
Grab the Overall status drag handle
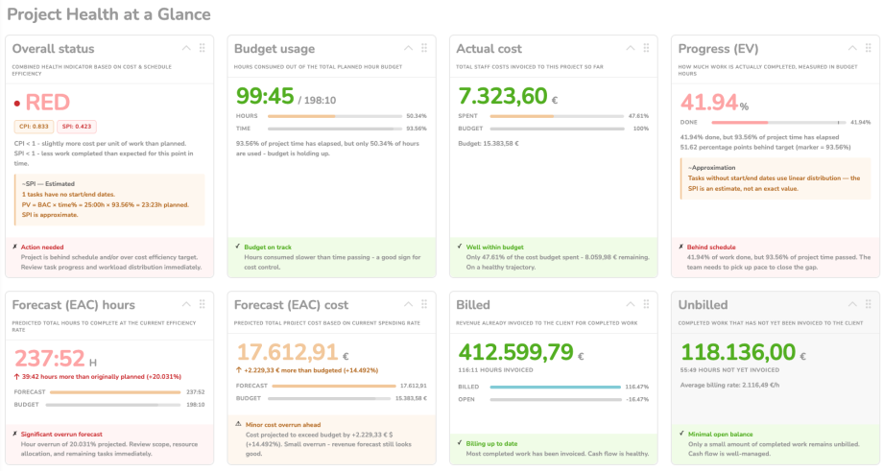pos(203,48)
